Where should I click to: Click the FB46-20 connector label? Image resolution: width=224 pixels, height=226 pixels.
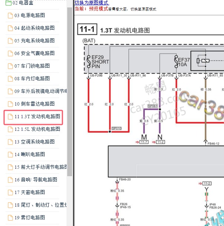click(125, 180)
